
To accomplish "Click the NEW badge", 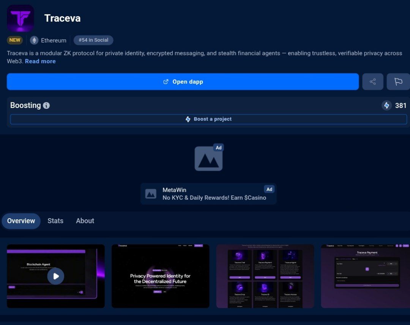I will [15, 40].
